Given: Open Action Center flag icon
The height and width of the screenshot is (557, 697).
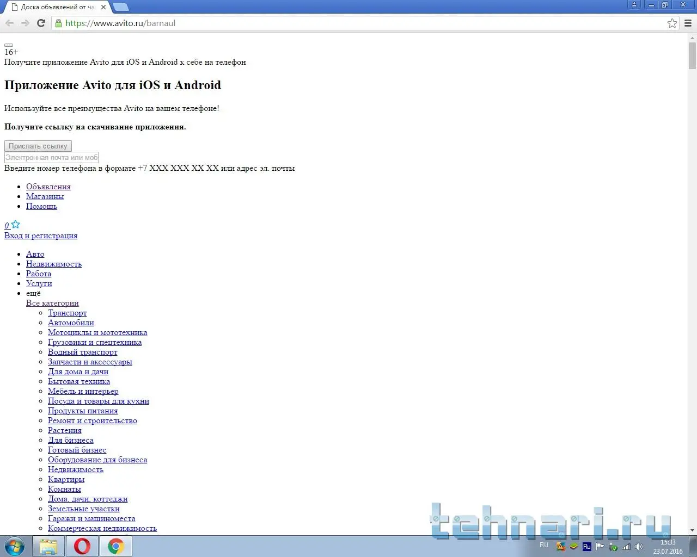Looking at the screenshot, I should tap(600, 547).
